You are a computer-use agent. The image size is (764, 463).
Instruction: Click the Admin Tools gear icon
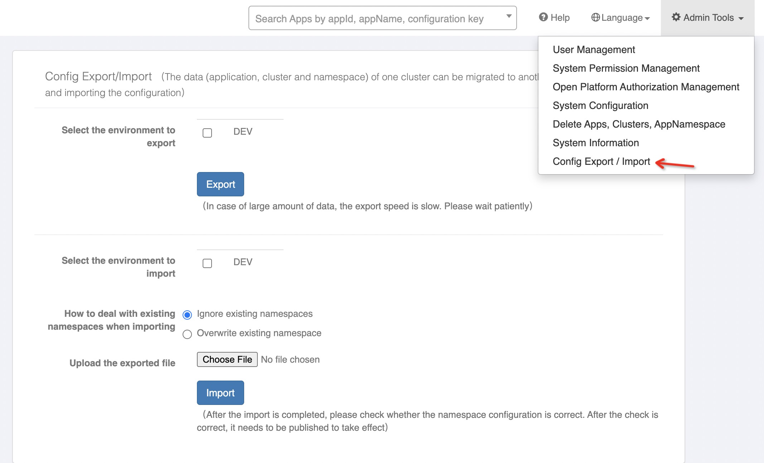coord(676,17)
